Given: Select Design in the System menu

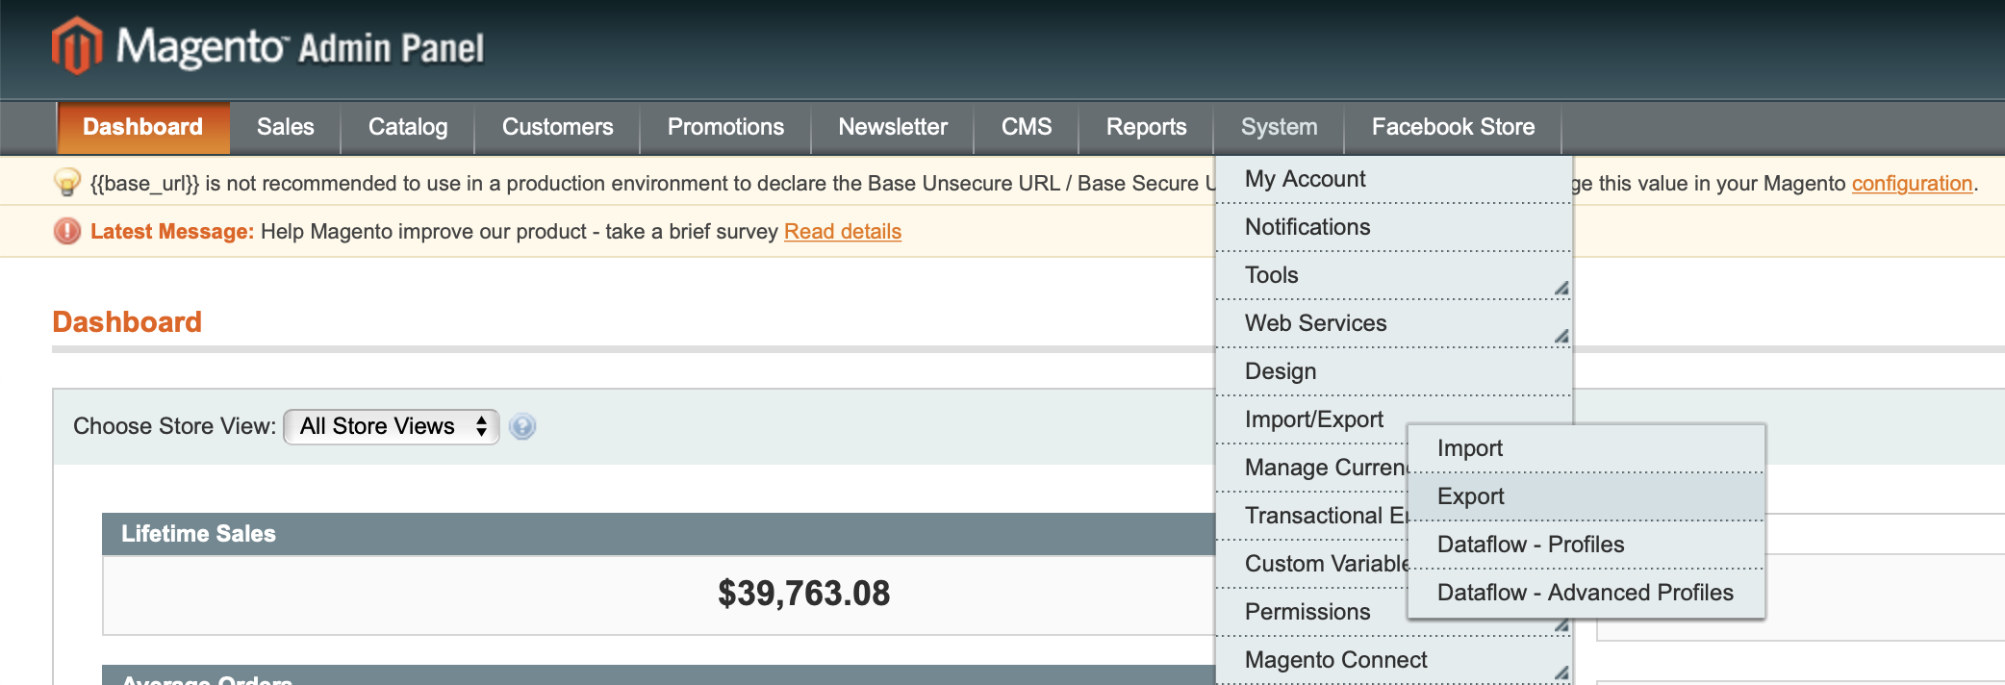Looking at the screenshot, I should (1281, 371).
